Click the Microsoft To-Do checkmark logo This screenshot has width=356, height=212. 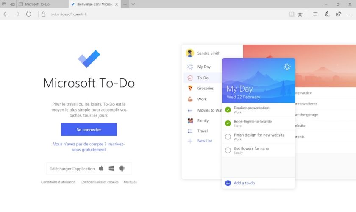[89, 59]
